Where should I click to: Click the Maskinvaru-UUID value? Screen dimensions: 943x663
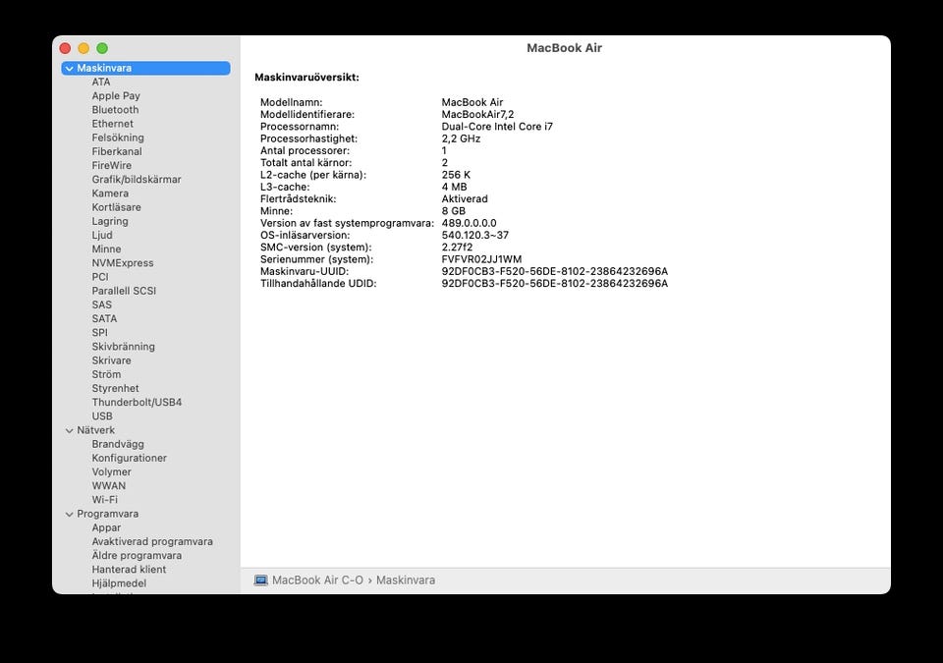click(x=554, y=271)
